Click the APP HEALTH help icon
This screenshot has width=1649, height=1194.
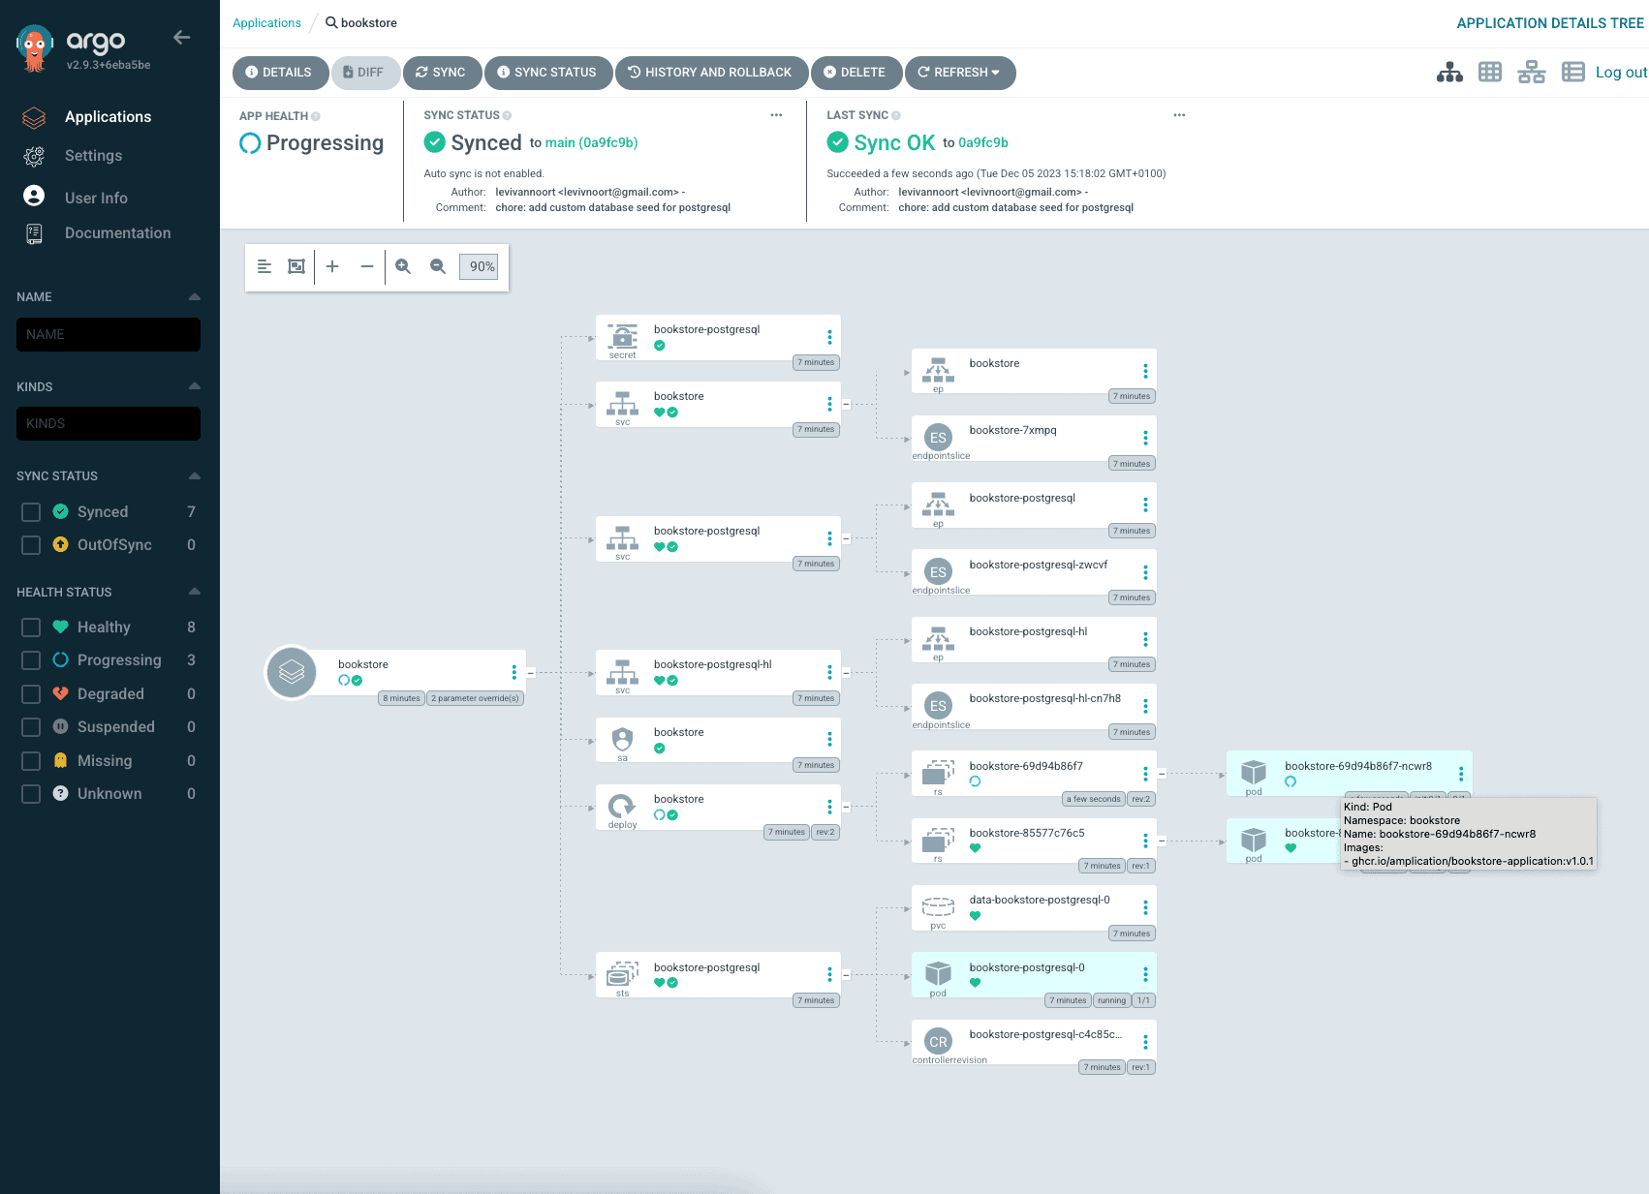point(316,116)
